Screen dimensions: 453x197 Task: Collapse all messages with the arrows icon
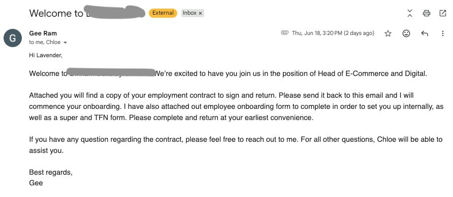pyautogui.click(x=410, y=13)
